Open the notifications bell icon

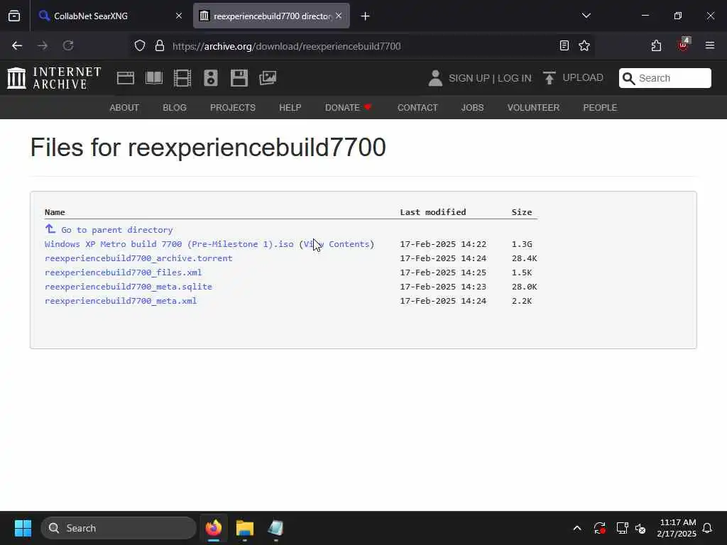[x=708, y=528]
